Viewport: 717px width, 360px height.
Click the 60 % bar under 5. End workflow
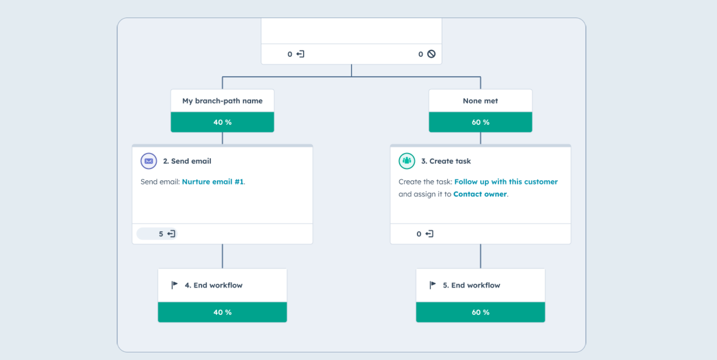point(480,312)
